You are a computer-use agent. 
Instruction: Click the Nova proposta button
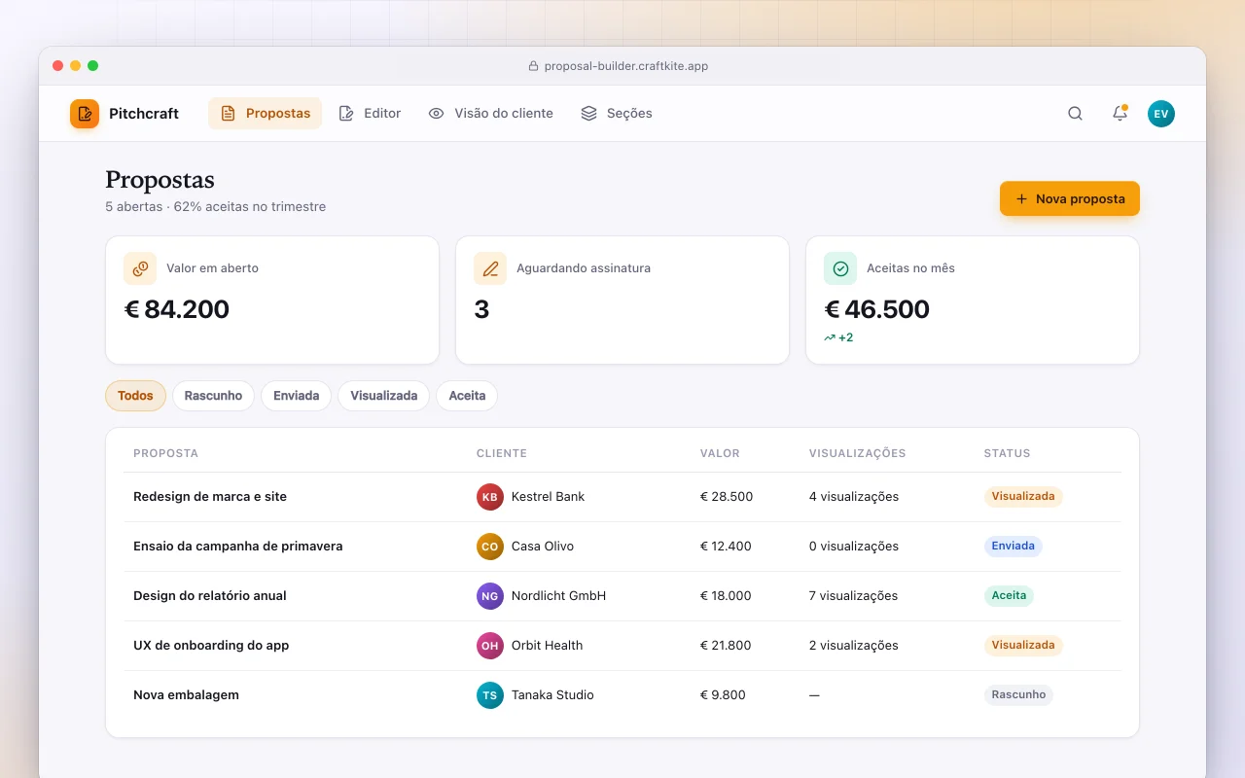point(1070,198)
